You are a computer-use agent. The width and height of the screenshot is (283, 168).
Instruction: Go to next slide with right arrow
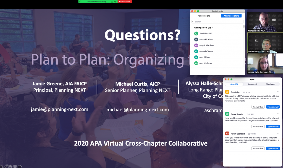pyautogui.click(x=20, y=166)
